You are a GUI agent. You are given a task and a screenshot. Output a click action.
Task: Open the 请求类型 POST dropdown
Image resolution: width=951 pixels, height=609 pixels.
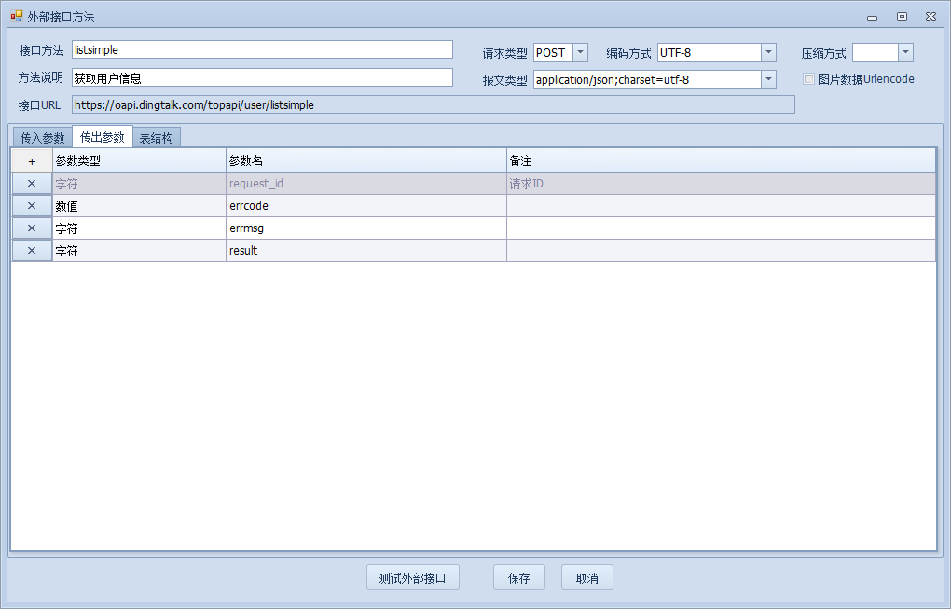click(x=580, y=53)
